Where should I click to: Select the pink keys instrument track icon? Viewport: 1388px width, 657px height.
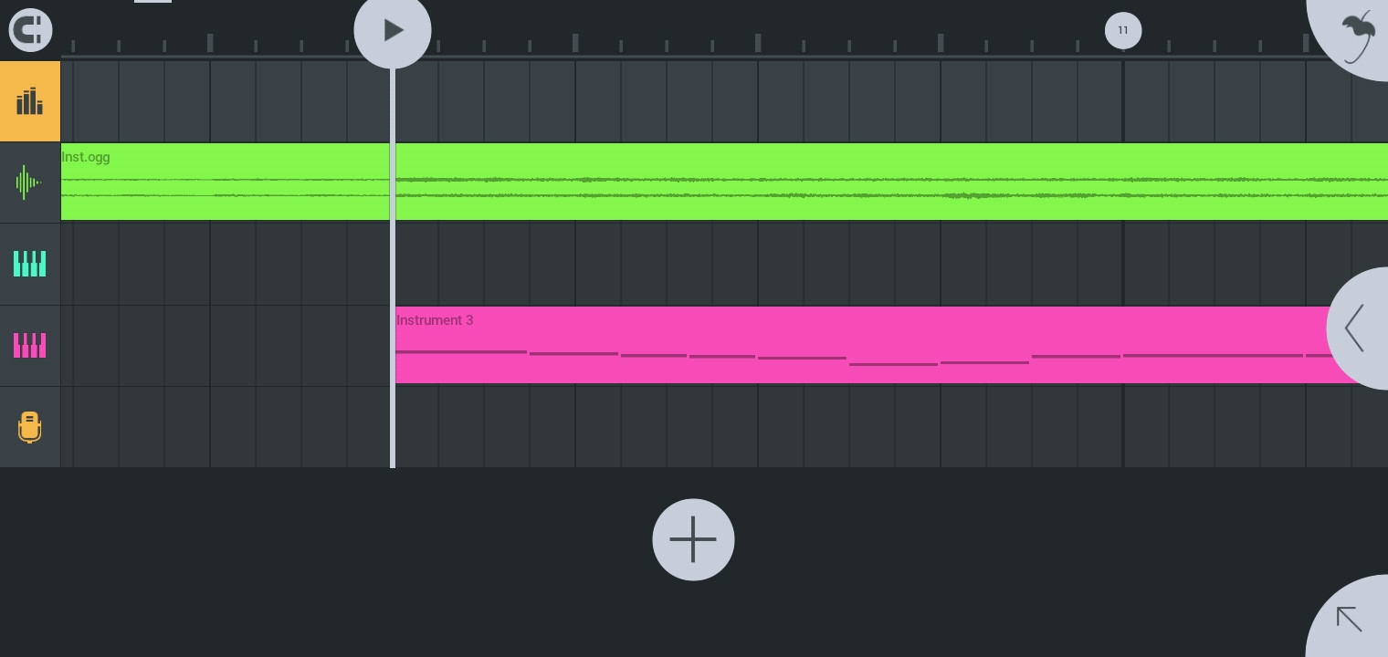30,345
